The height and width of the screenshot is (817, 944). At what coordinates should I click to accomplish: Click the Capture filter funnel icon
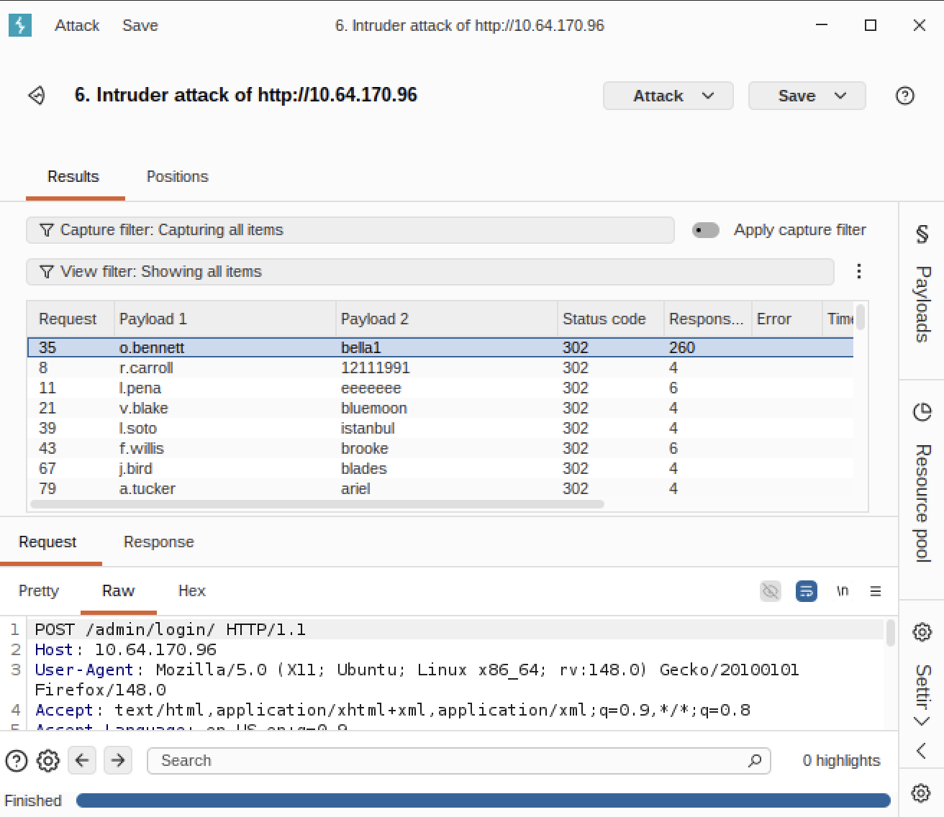tap(47, 230)
